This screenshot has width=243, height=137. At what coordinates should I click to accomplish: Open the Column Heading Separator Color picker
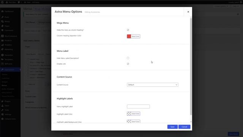coord(133,37)
